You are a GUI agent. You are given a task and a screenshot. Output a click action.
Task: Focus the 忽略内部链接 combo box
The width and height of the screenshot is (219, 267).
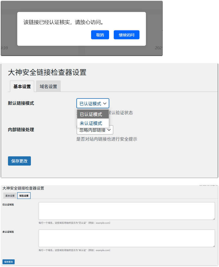tap(95, 130)
